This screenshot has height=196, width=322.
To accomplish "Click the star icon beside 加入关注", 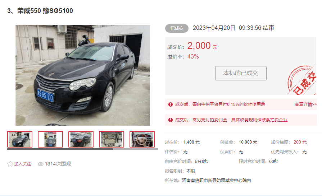I will (10, 164).
